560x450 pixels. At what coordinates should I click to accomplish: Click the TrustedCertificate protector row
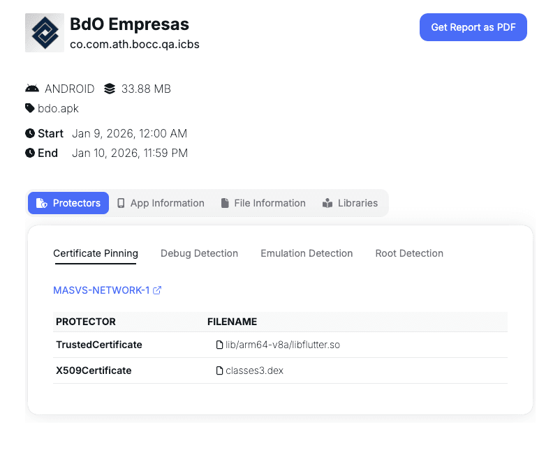(x=99, y=345)
